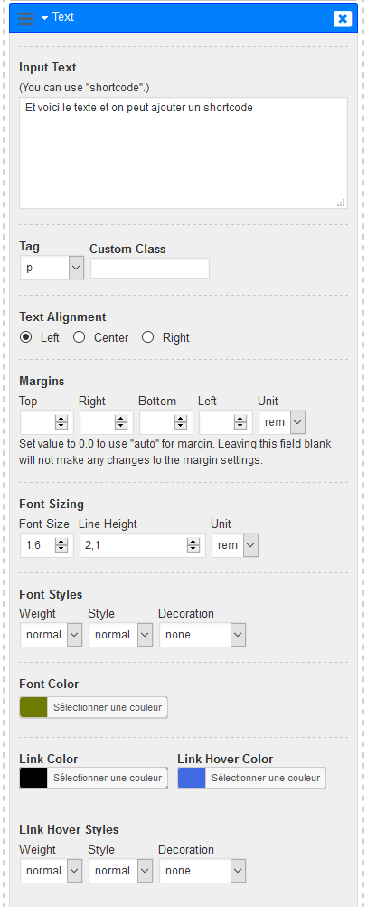The height and width of the screenshot is (907, 367).
Task: Click inside the Custom Class field
Action: [150, 269]
